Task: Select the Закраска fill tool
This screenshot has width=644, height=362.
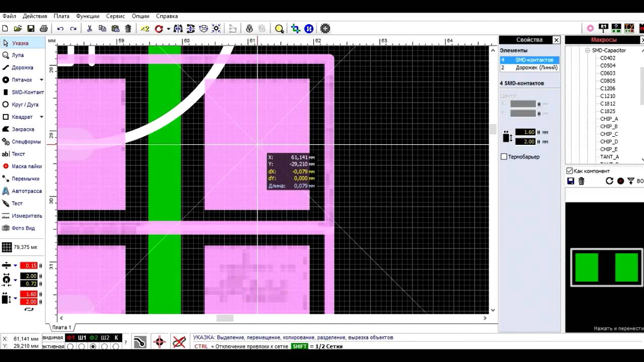Action: click(x=22, y=129)
